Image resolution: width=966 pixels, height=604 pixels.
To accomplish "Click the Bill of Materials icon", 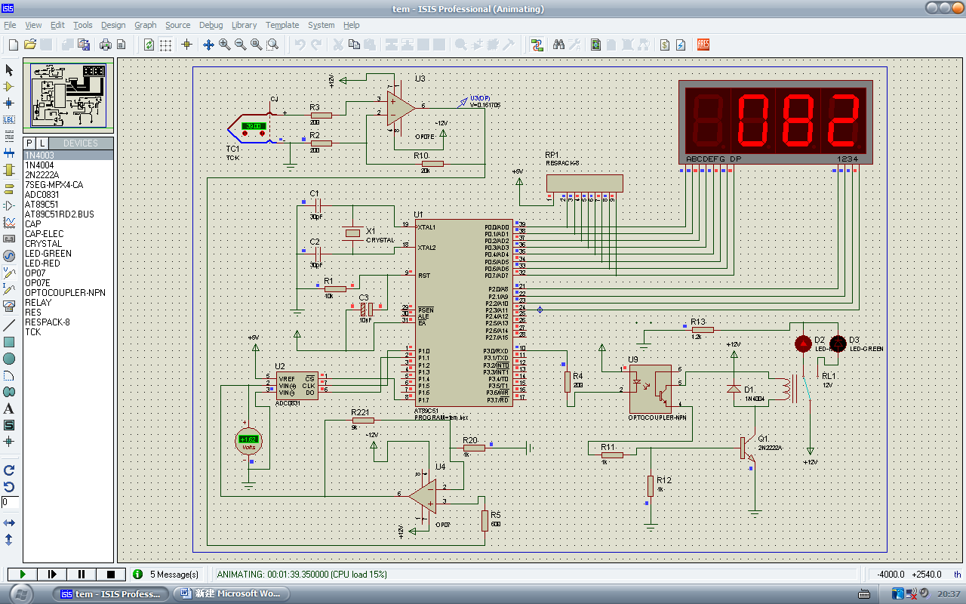I will 664,45.
